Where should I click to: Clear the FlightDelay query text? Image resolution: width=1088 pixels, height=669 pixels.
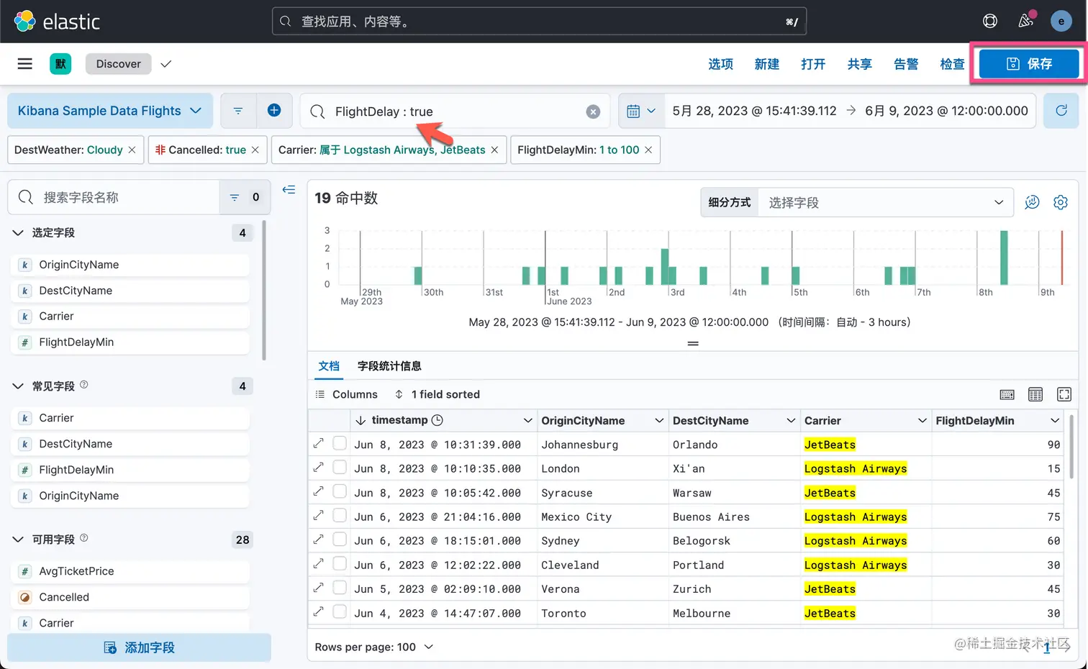593,111
